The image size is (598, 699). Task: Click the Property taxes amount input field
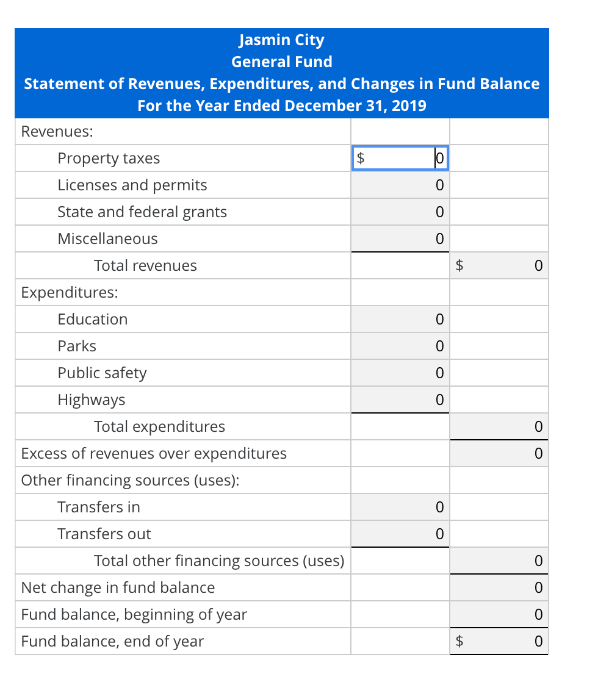[x=400, y=157]
